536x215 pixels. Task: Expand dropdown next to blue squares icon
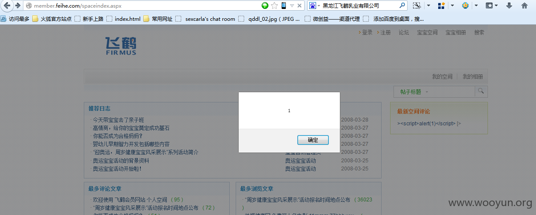click(452, 6)
